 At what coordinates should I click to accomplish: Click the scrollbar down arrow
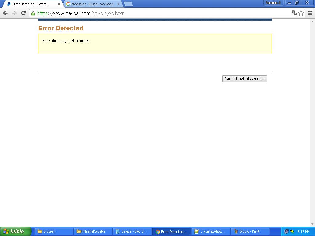point(312,224)
